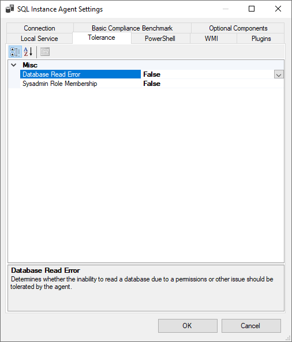Image resolution: width=292 pixels, height=342 pixels.
Task: Select the PowerShell tab
Action: click(160, 39)
